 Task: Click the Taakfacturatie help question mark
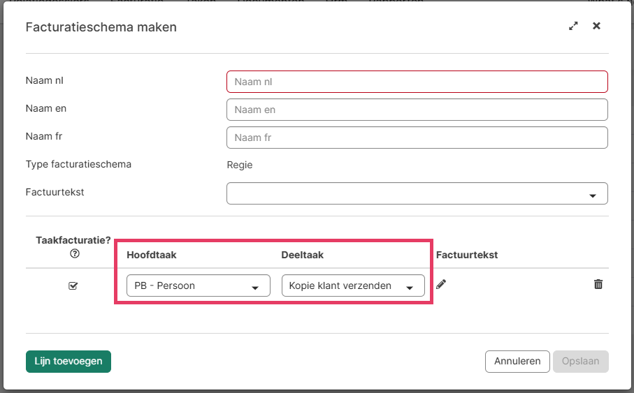pyautogui.click(x=75, y=253)
